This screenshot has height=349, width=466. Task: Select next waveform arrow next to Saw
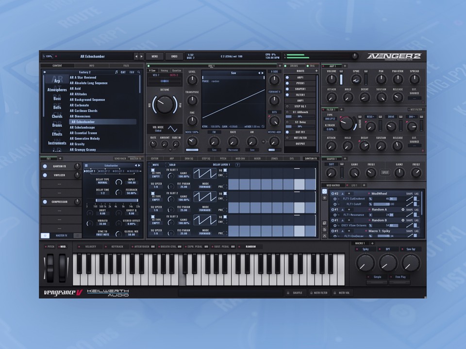pos(263,73)
